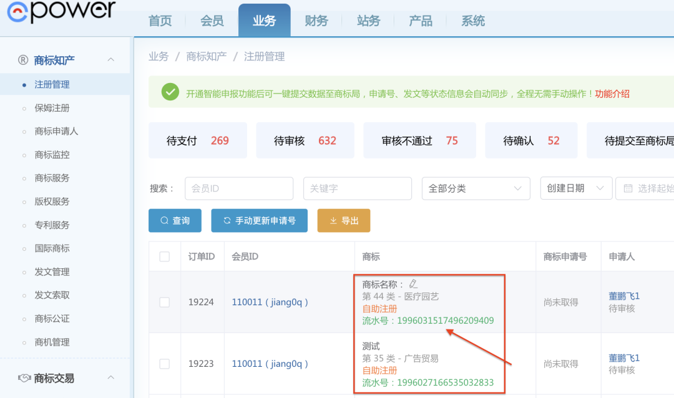This screenshot has width=674, height=398.
Task: Open member link 110011 (jiang0q) for order 19224
Action: point(270,302)
